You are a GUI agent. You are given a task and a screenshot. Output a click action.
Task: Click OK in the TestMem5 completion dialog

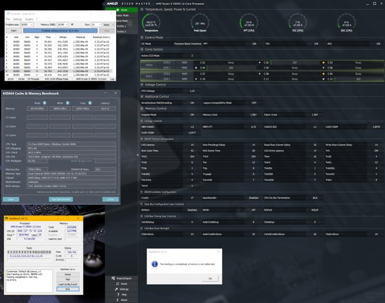point(210,278)
